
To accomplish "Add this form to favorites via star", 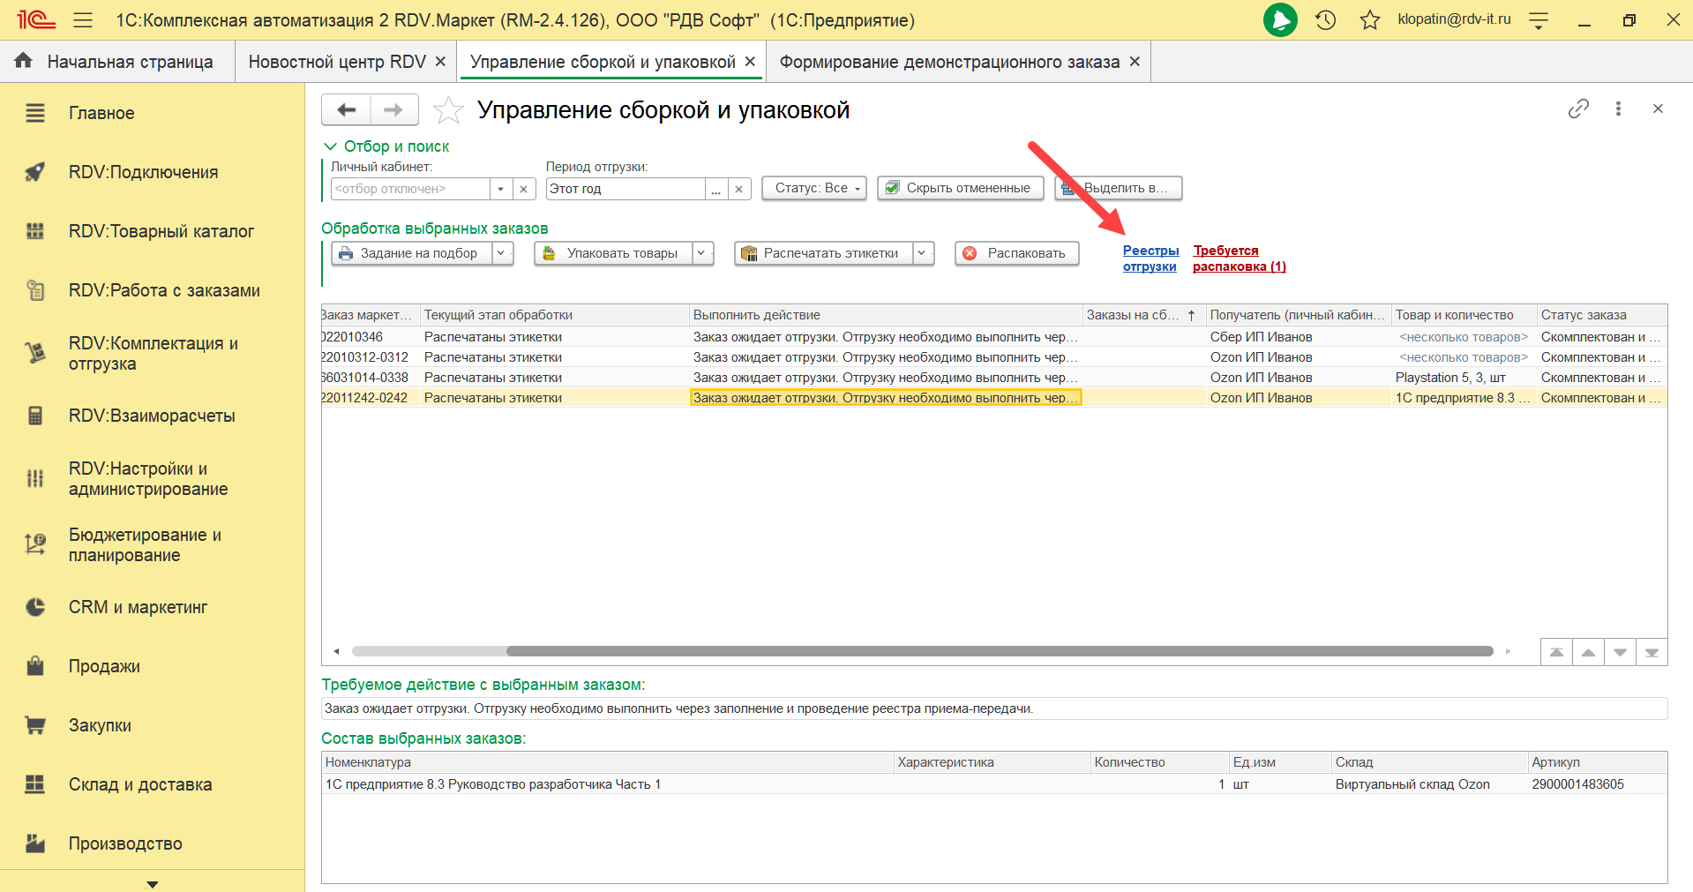I will [x=448, y=110].
